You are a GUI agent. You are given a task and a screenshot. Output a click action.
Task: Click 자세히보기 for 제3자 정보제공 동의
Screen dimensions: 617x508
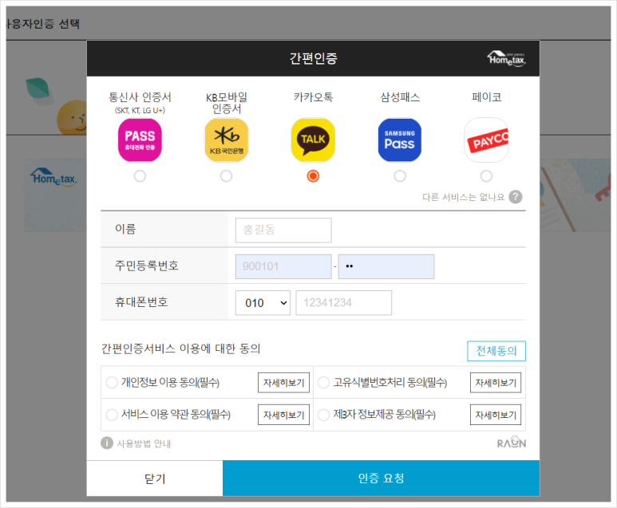pyautogui.click(x=496, y=415)
